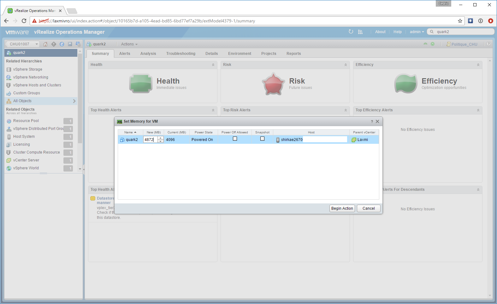This screenshot has width=497, height=304.
Task: Increase New (MB) value with up stepper
Action: click(x=161, y=138)
